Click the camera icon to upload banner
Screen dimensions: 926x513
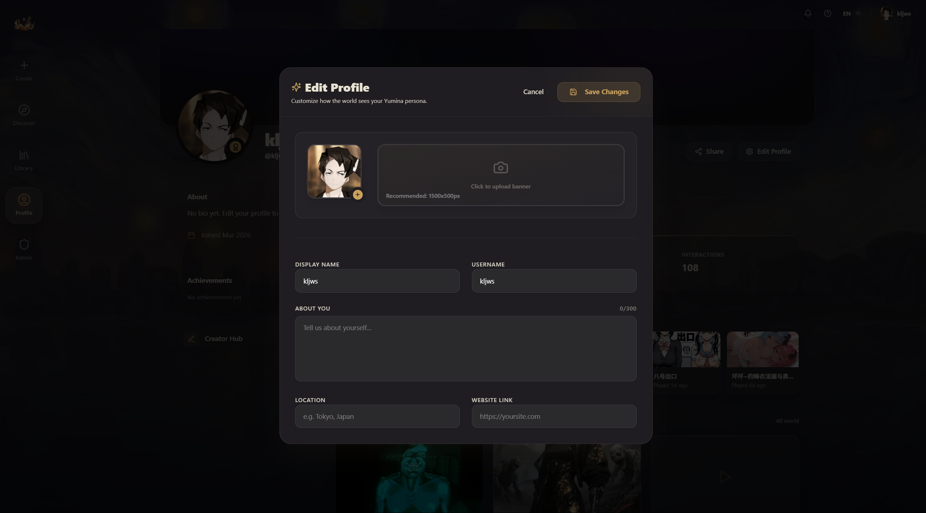501,168
